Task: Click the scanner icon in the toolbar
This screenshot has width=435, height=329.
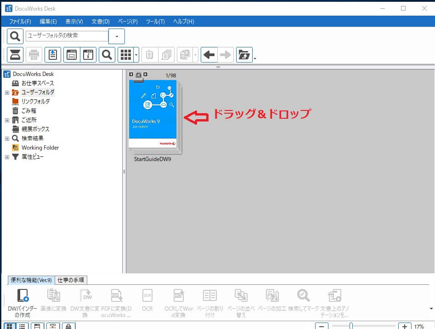Action: [x=15, y=55]
